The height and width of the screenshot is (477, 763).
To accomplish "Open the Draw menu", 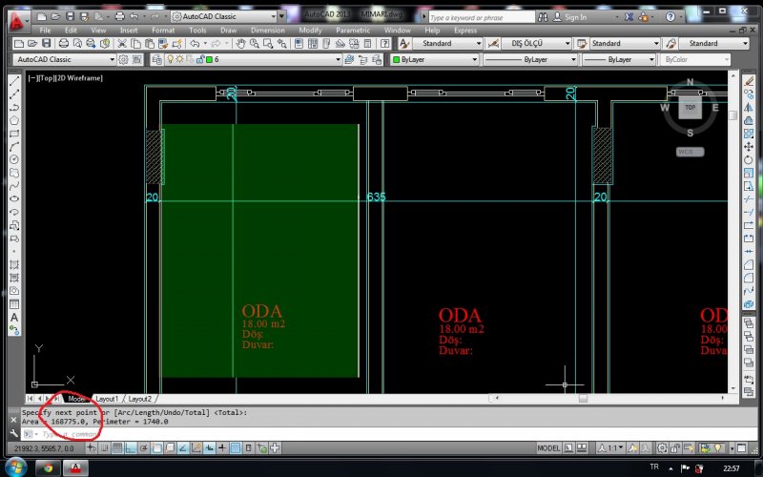I will pyautogui.click(x=228, y=31).
